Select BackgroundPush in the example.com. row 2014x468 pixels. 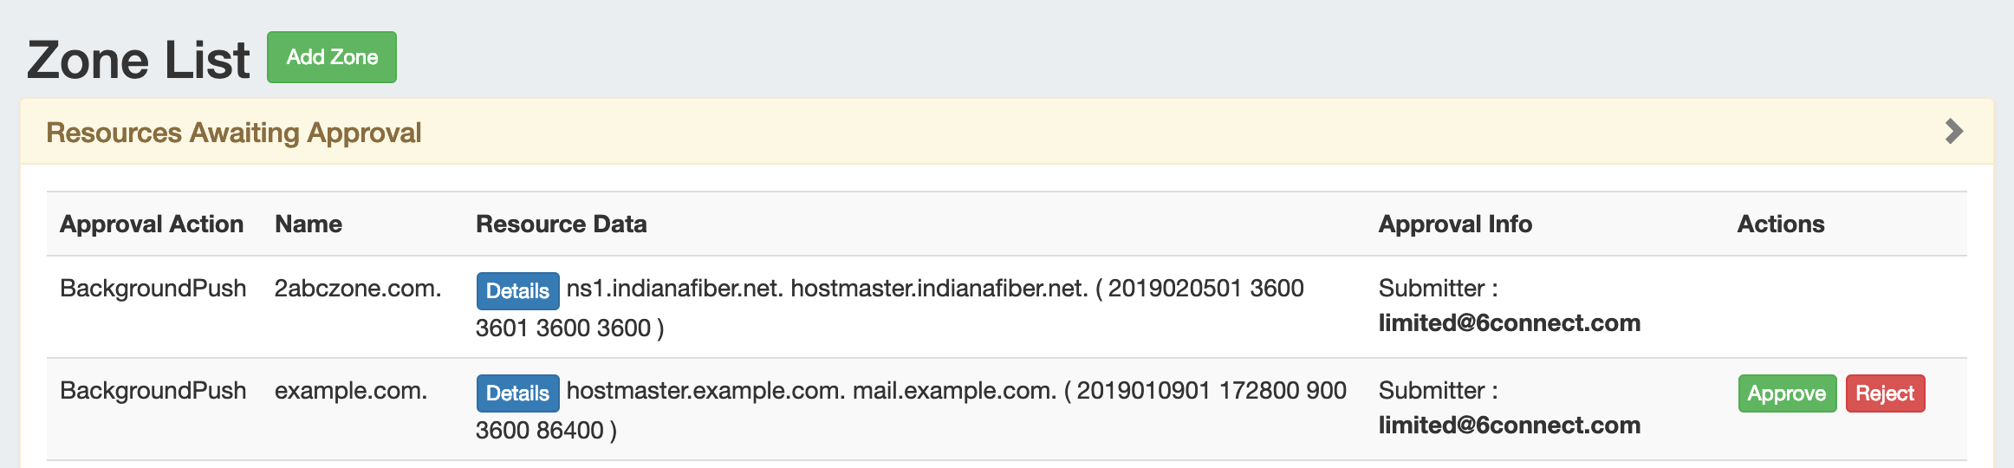pyautogui.click(x=153, y=391)
